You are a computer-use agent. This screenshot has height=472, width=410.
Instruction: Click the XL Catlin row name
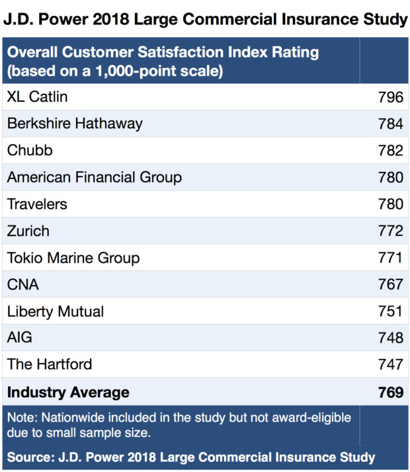point(38,97)
